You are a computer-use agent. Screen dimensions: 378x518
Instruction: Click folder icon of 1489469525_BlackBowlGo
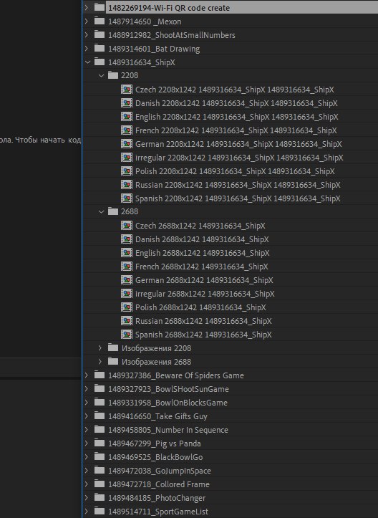tap(100, 456)
